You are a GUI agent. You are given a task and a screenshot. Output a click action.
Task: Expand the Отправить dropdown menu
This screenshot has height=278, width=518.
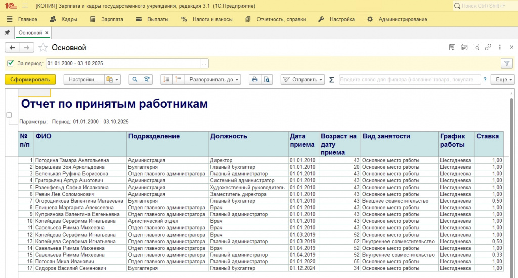pos(303,80)
